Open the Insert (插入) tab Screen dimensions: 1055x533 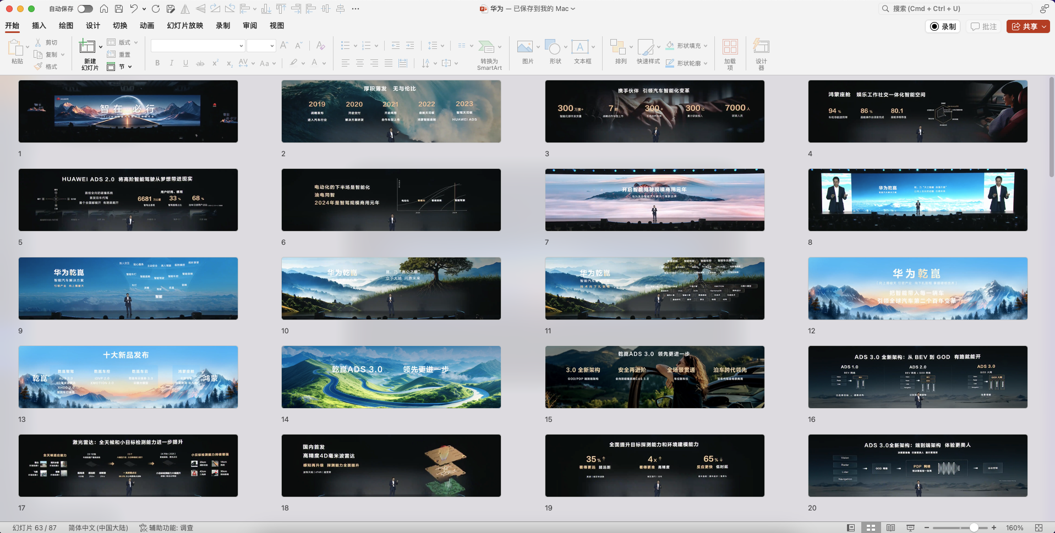click(39, 25)
